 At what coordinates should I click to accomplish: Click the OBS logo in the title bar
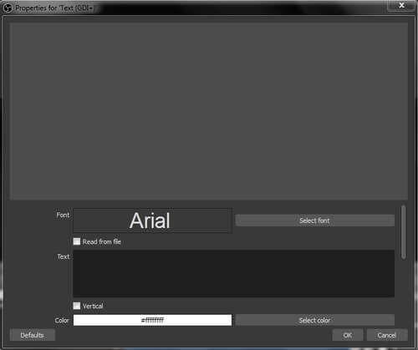click(8, 8)
